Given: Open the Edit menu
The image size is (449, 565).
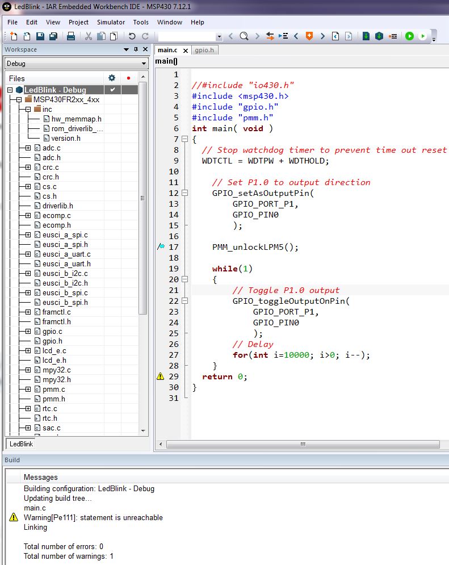Looking at the screenshot, I should click(32, 22).
